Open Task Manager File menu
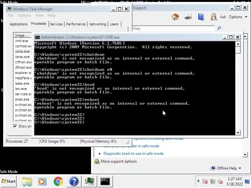 point(11,15)
